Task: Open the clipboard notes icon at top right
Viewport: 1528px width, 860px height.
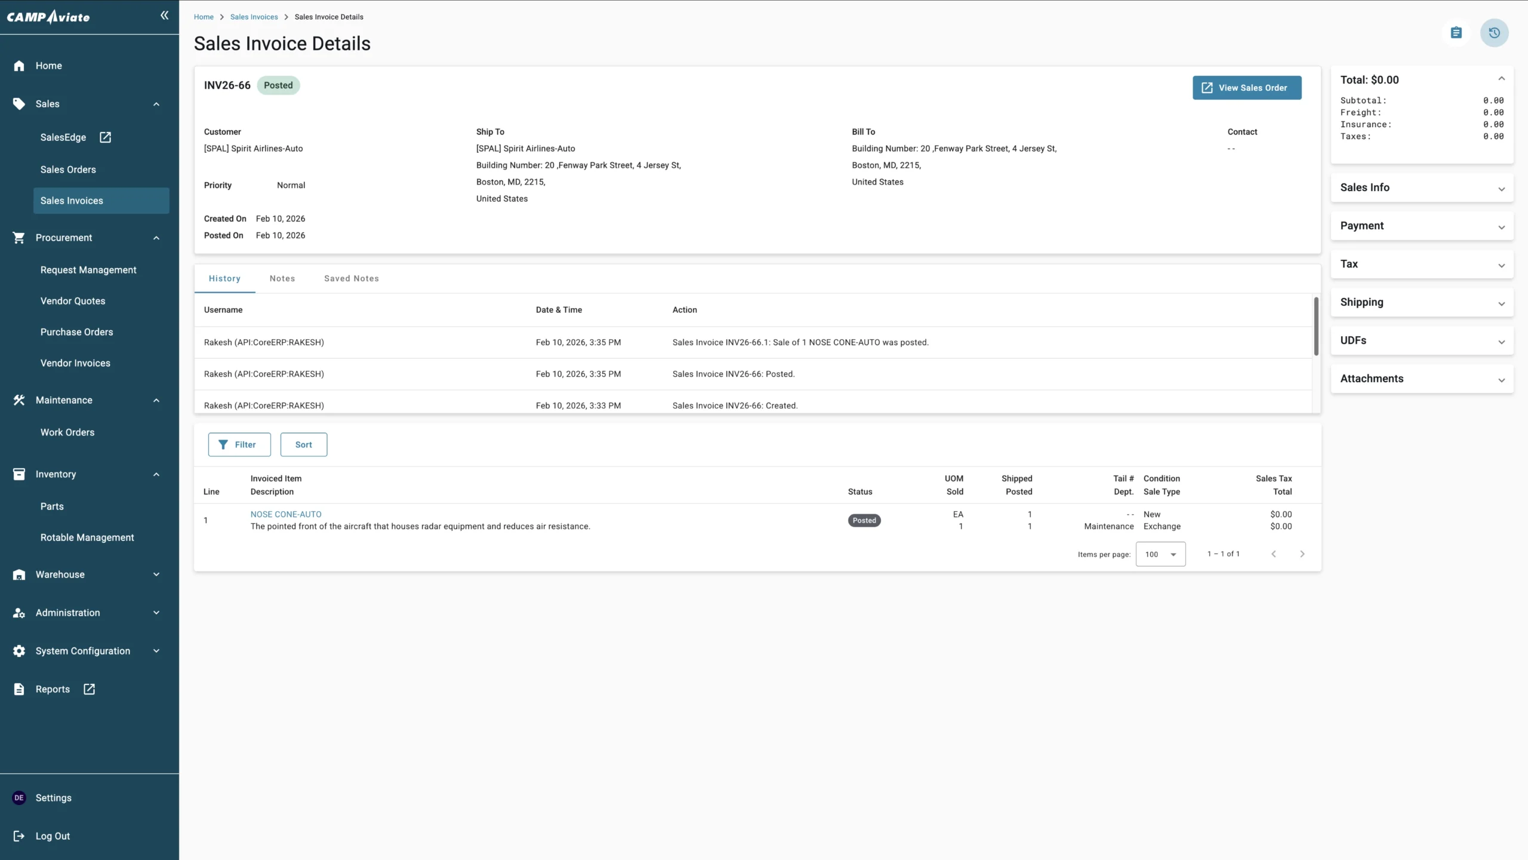Action: tap(1456, 33)
